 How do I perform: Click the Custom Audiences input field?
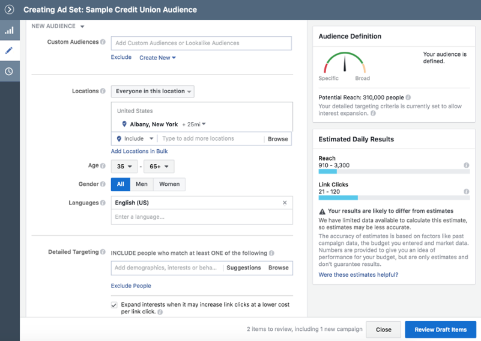(x=201, y=43)
